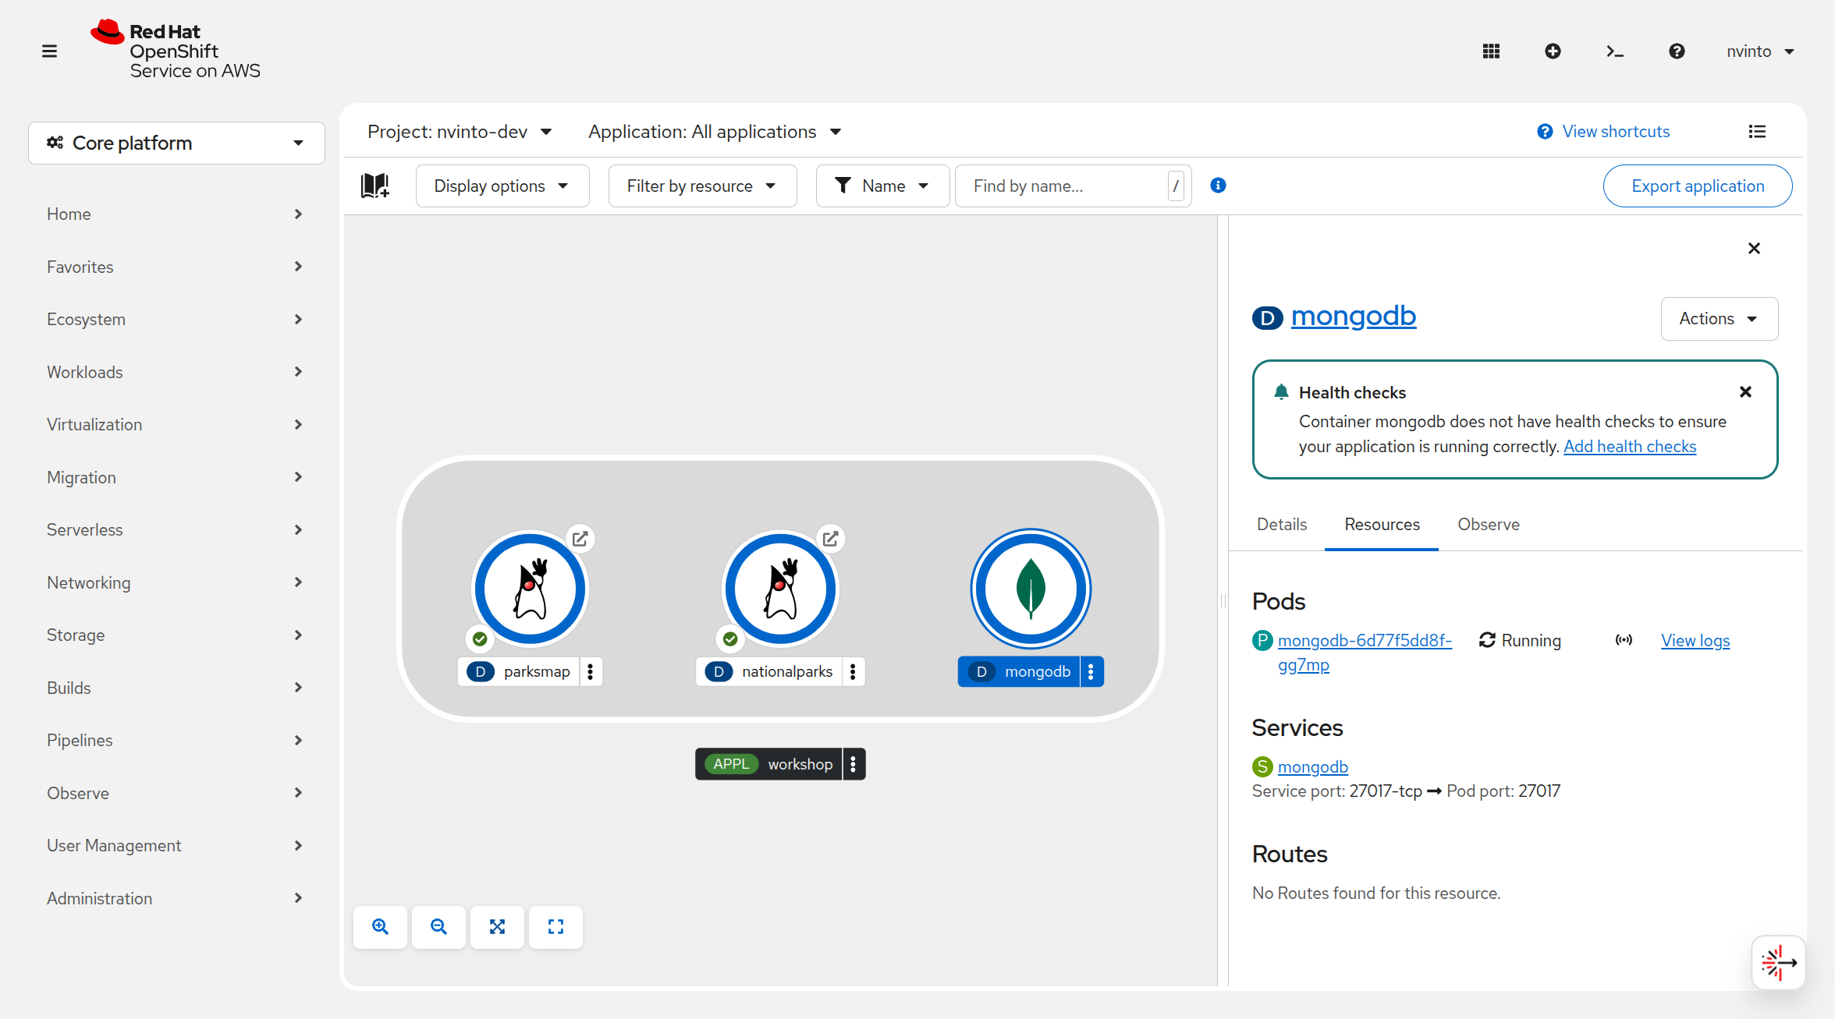Click the blue info icon beside search field
The image size is (1835, 1019).
coord(1218,186)
